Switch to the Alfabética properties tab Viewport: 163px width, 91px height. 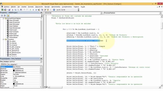point(4,64)
